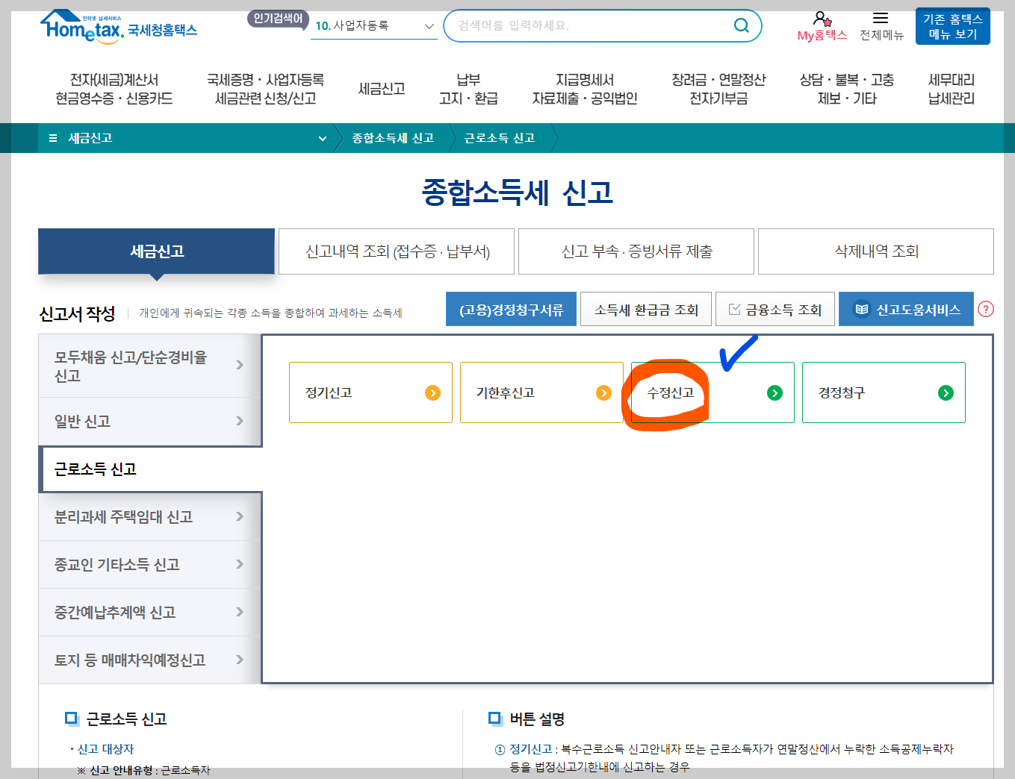Viewport: 1015px width, 779px height.
Task: Click the book icon on 신고도움서비스 button
Action: click(862, 309)
